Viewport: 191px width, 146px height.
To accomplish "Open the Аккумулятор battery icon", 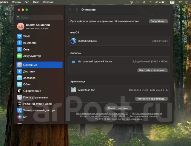I will [19, 56].
